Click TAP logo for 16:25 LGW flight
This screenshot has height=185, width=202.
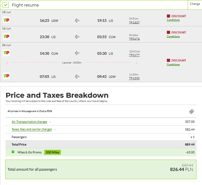pos(7,20)
